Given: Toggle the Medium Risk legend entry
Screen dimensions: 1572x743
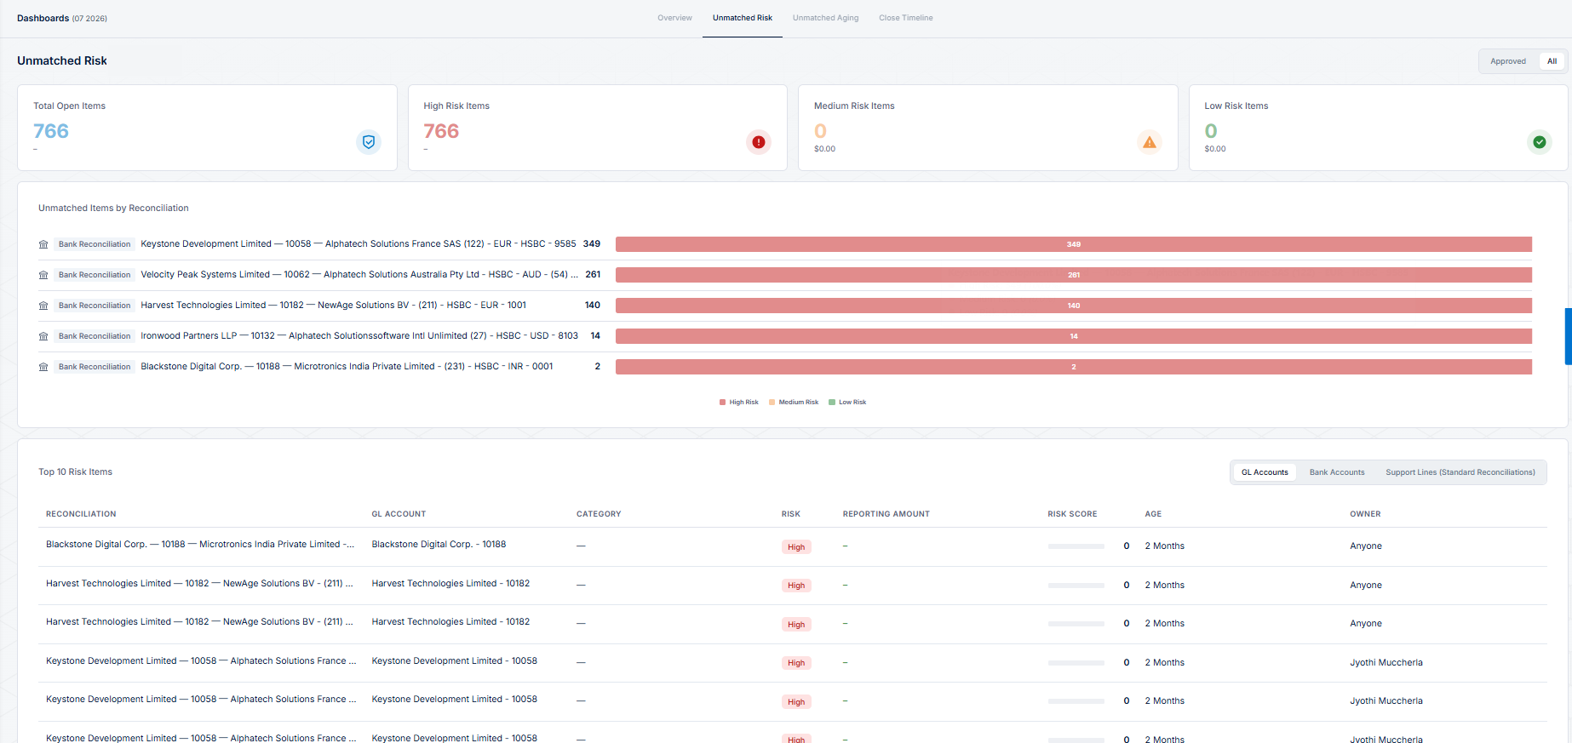Looking at the screenshot, I should 794,403.
